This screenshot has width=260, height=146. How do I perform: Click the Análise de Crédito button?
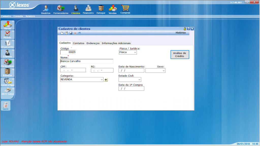click(180, 55)
